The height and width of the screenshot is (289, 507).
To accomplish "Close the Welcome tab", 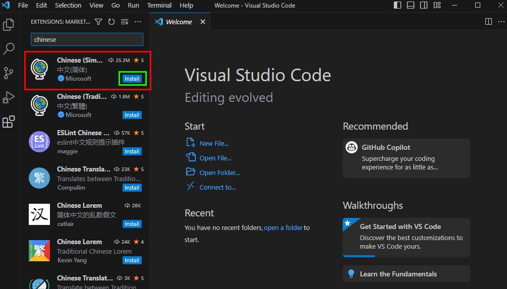I will tap(203, 22).
